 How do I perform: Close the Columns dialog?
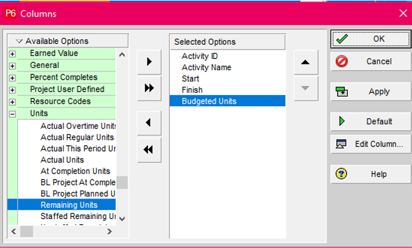click(403, 13)
